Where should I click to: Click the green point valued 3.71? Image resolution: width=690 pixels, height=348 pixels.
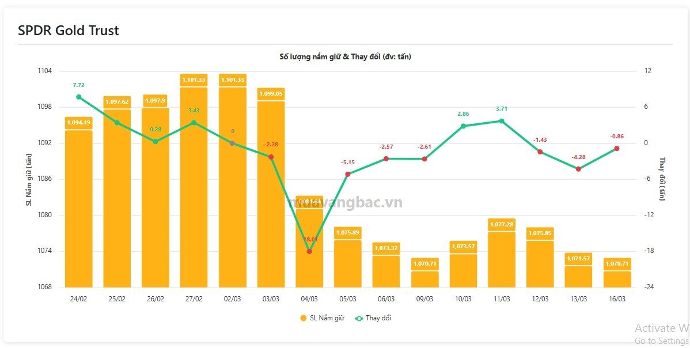tap(502, 121)
